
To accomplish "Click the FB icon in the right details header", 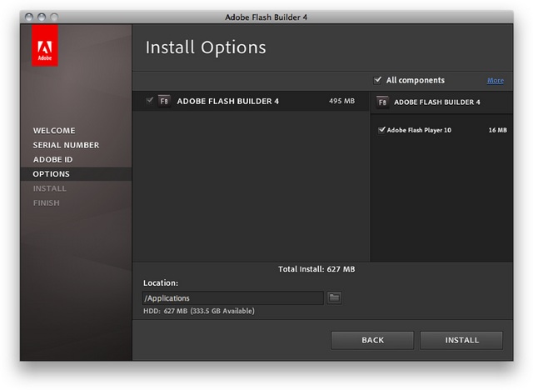I will click(382, 102).
